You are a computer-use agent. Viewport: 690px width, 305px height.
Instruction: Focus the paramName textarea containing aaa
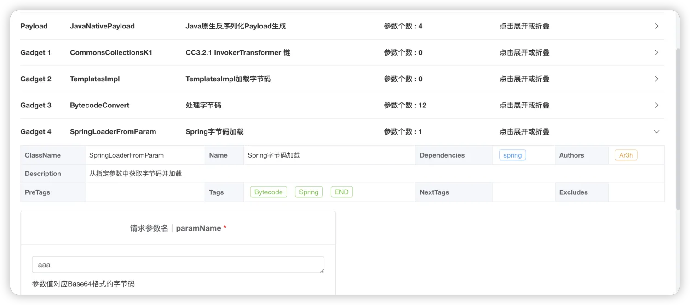coord(178,265)
